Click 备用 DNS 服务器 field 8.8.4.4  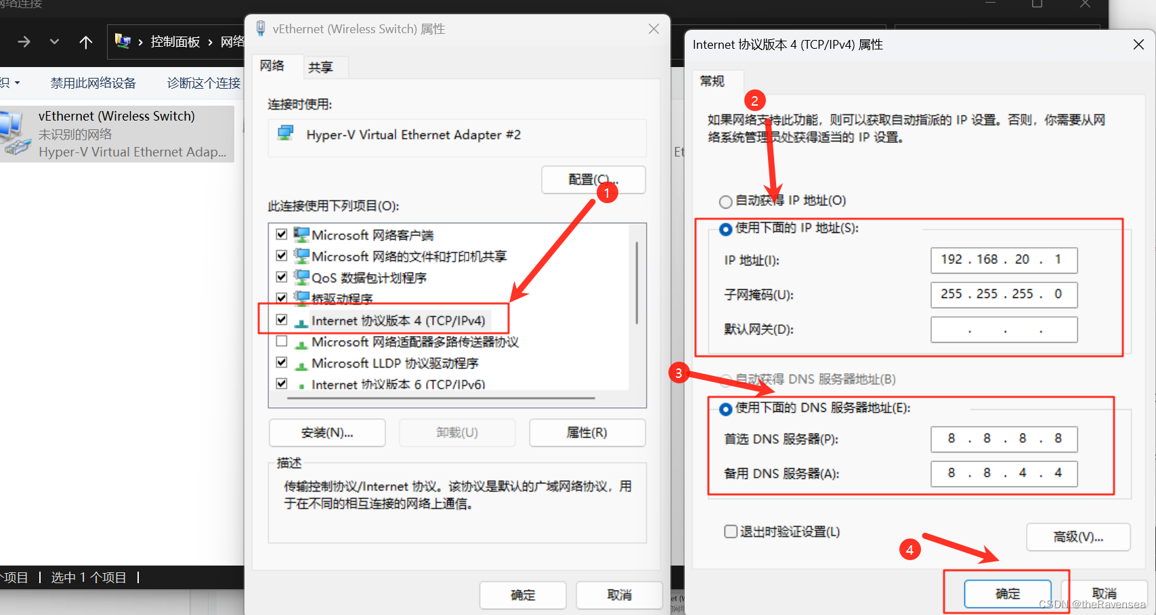pos(1004,473)
